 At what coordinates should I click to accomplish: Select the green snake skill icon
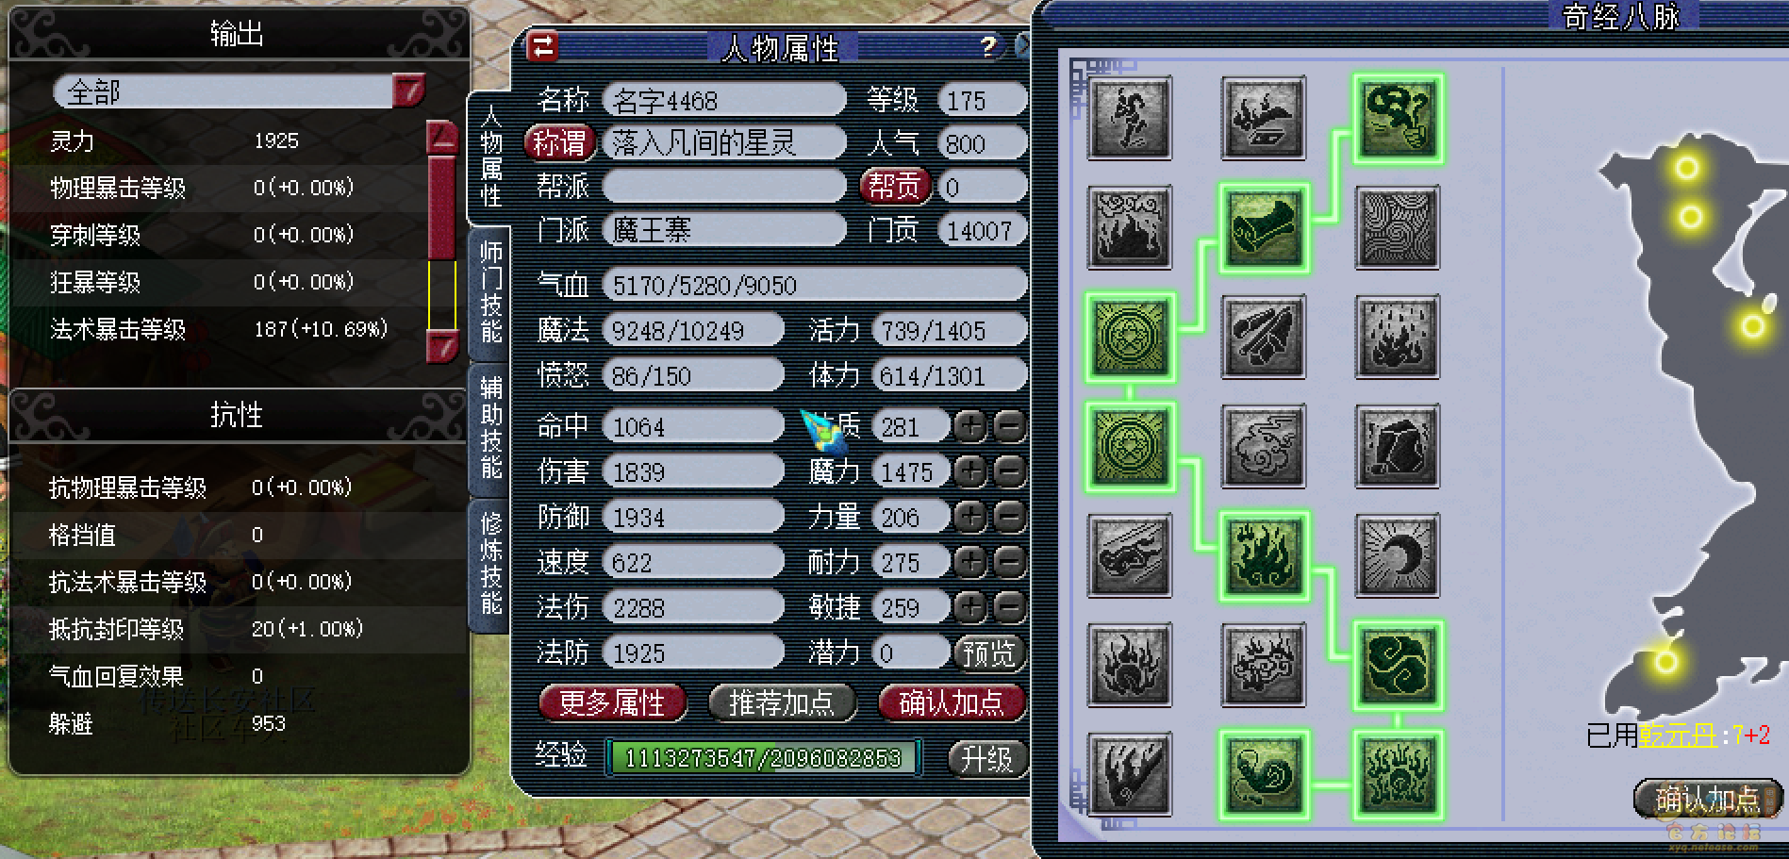point(1264,774)
